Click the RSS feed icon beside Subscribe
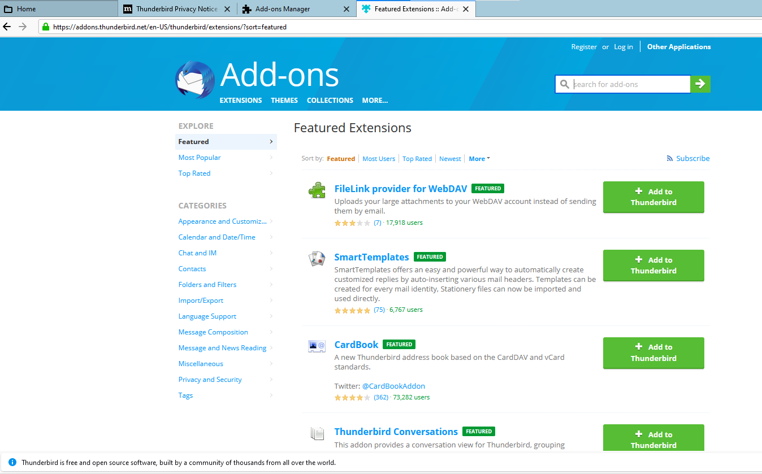Screen dimensions: 762x474 pyautogui.click(x=670, y=159)
